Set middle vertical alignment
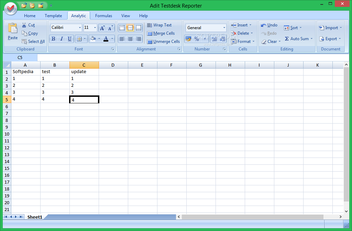This screenshot has width=352, height=231. click(x=130, y=28)
